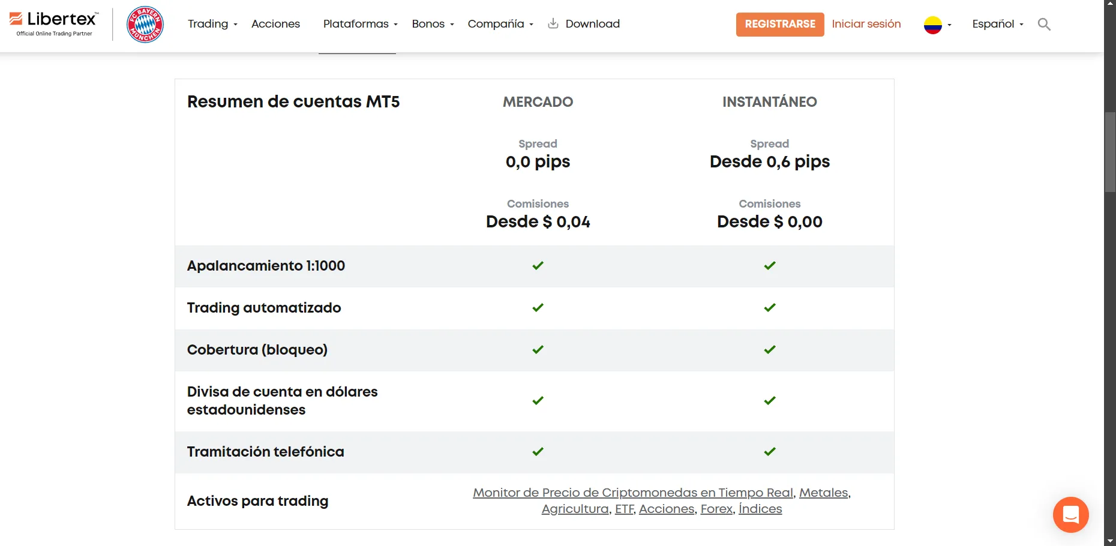1116x546 pixels.
Task: Expand the Plataformas dropdown menu
Action: 360,24
